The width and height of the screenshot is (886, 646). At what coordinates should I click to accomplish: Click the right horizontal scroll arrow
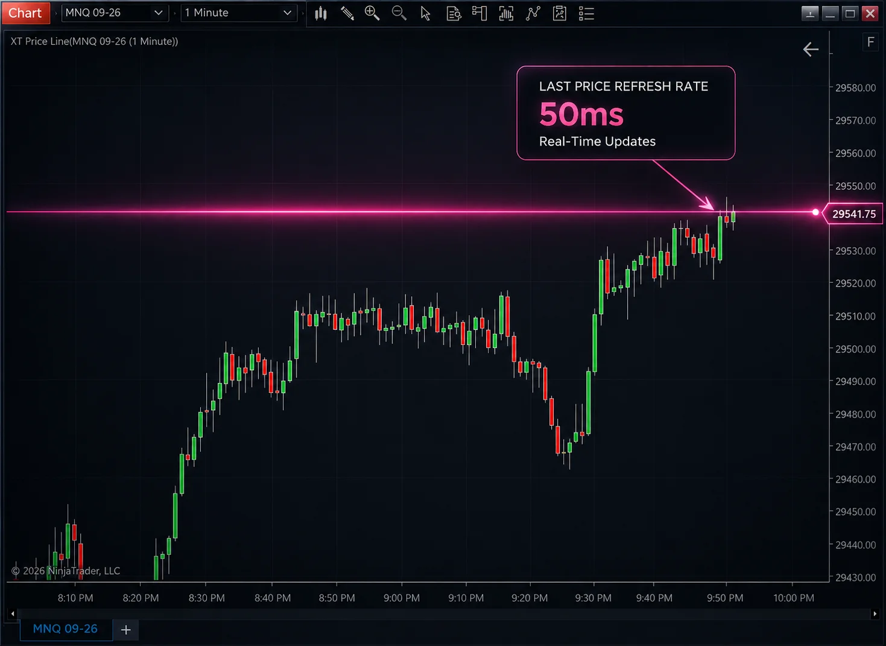(x=875, y=614)
